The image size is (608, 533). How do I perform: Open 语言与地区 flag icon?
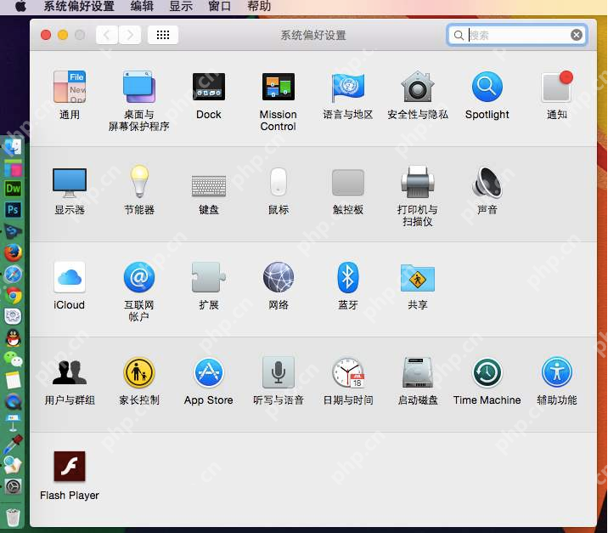coord(348,87)
